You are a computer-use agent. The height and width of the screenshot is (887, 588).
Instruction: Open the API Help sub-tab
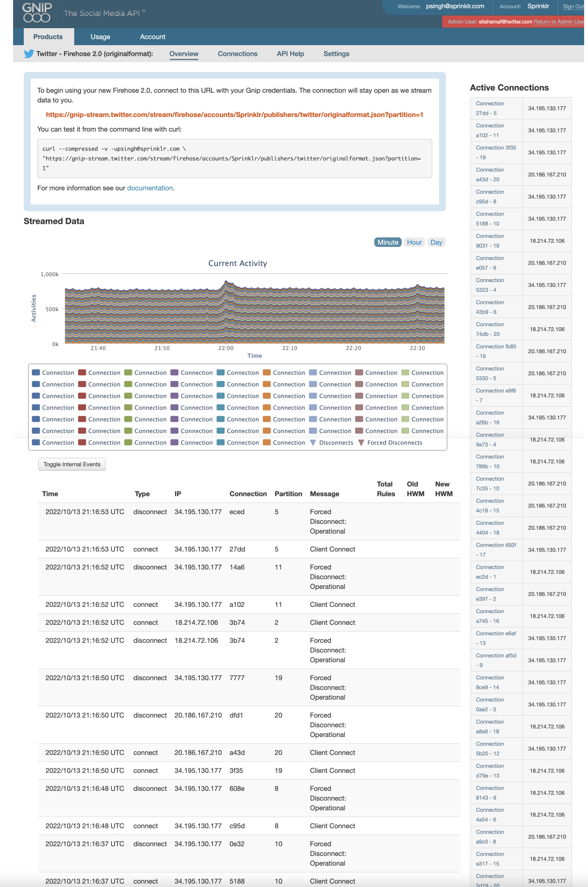point(291,54)
